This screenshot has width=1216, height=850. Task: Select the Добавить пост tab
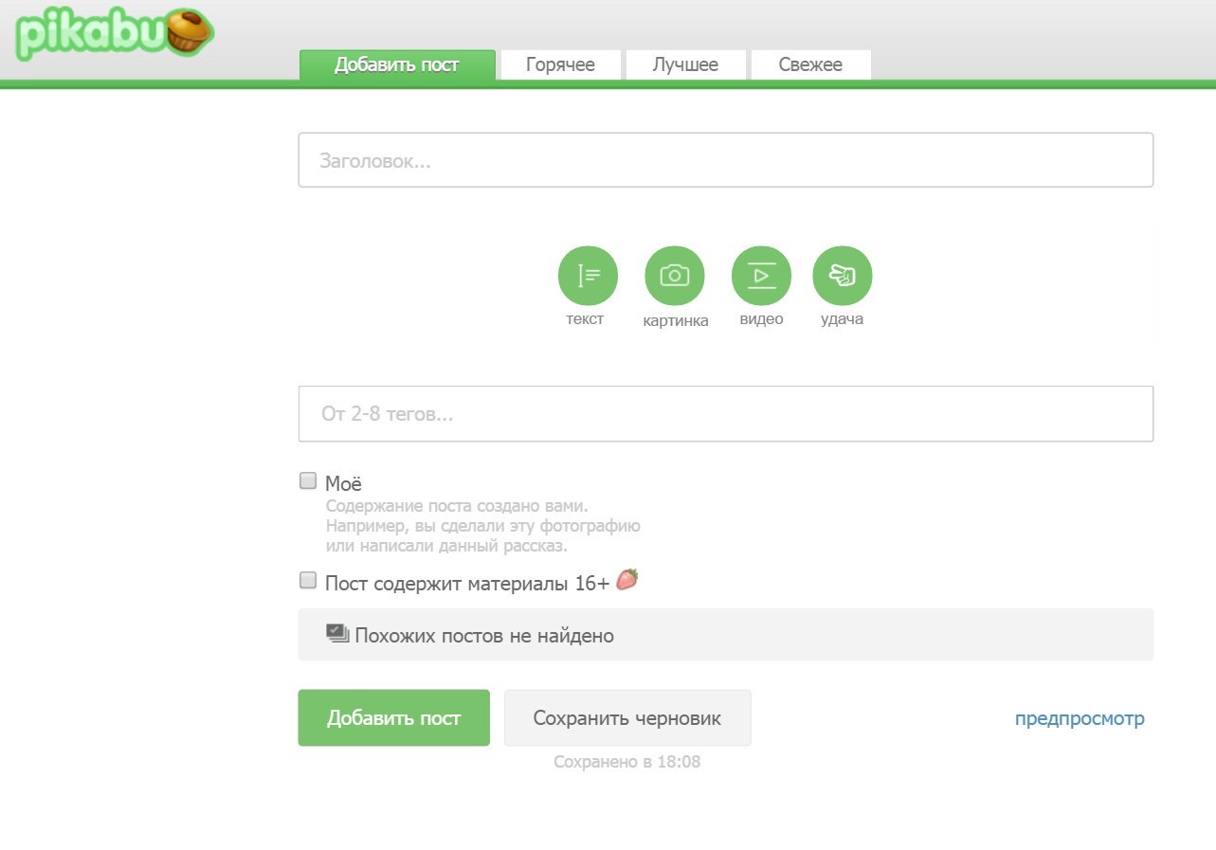[397, 64]
